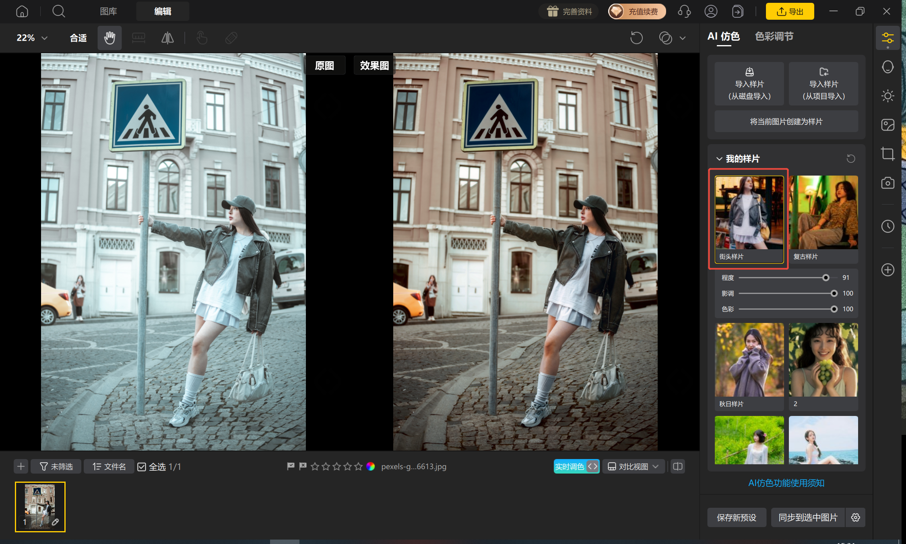Open the history clock panel
The width and height of the screenshot is (906, 544).
(887, 226)
